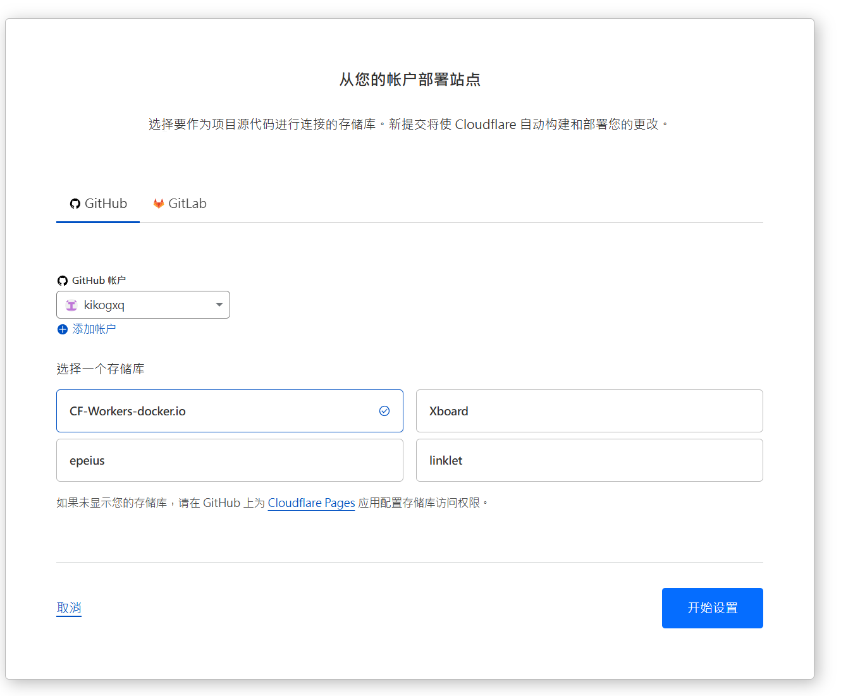Viewport: 841px width, 696px height.
Task: Click the kikogxq account avatar icon
Action: [71, 305]
